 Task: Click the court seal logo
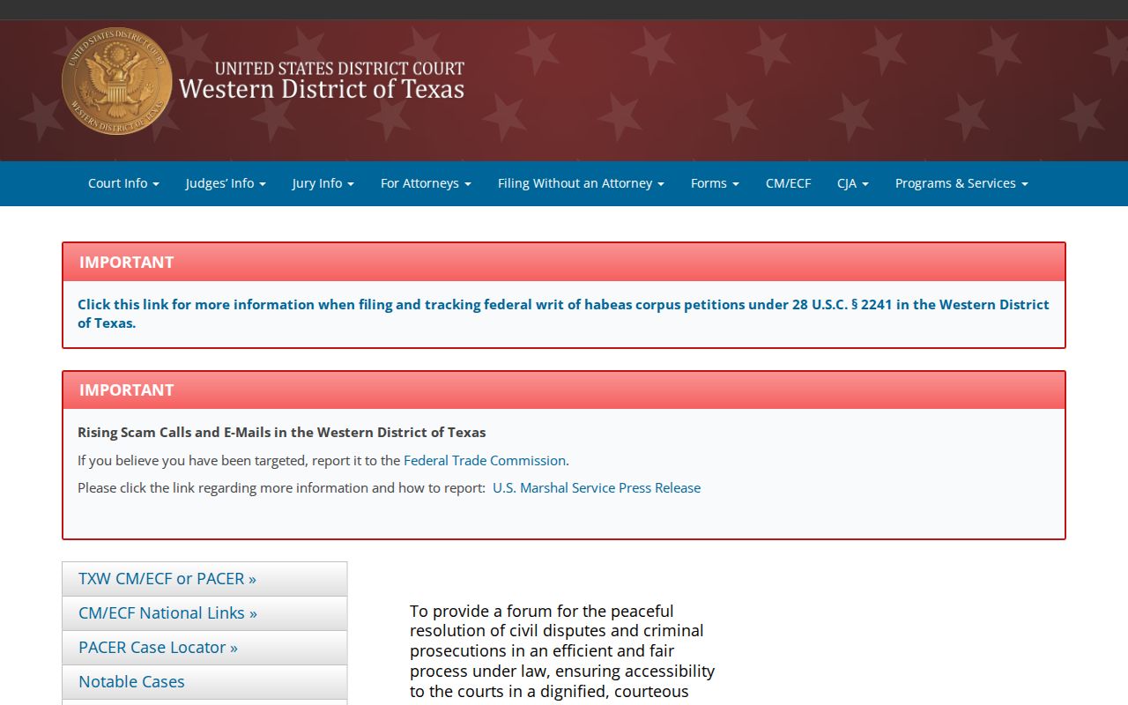tap(117, 81)
